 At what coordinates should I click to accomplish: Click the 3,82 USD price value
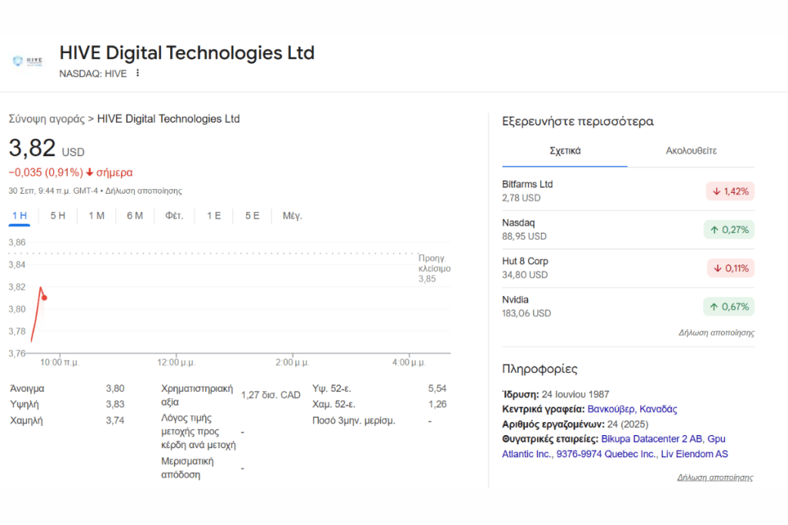(x=46, y=148)
